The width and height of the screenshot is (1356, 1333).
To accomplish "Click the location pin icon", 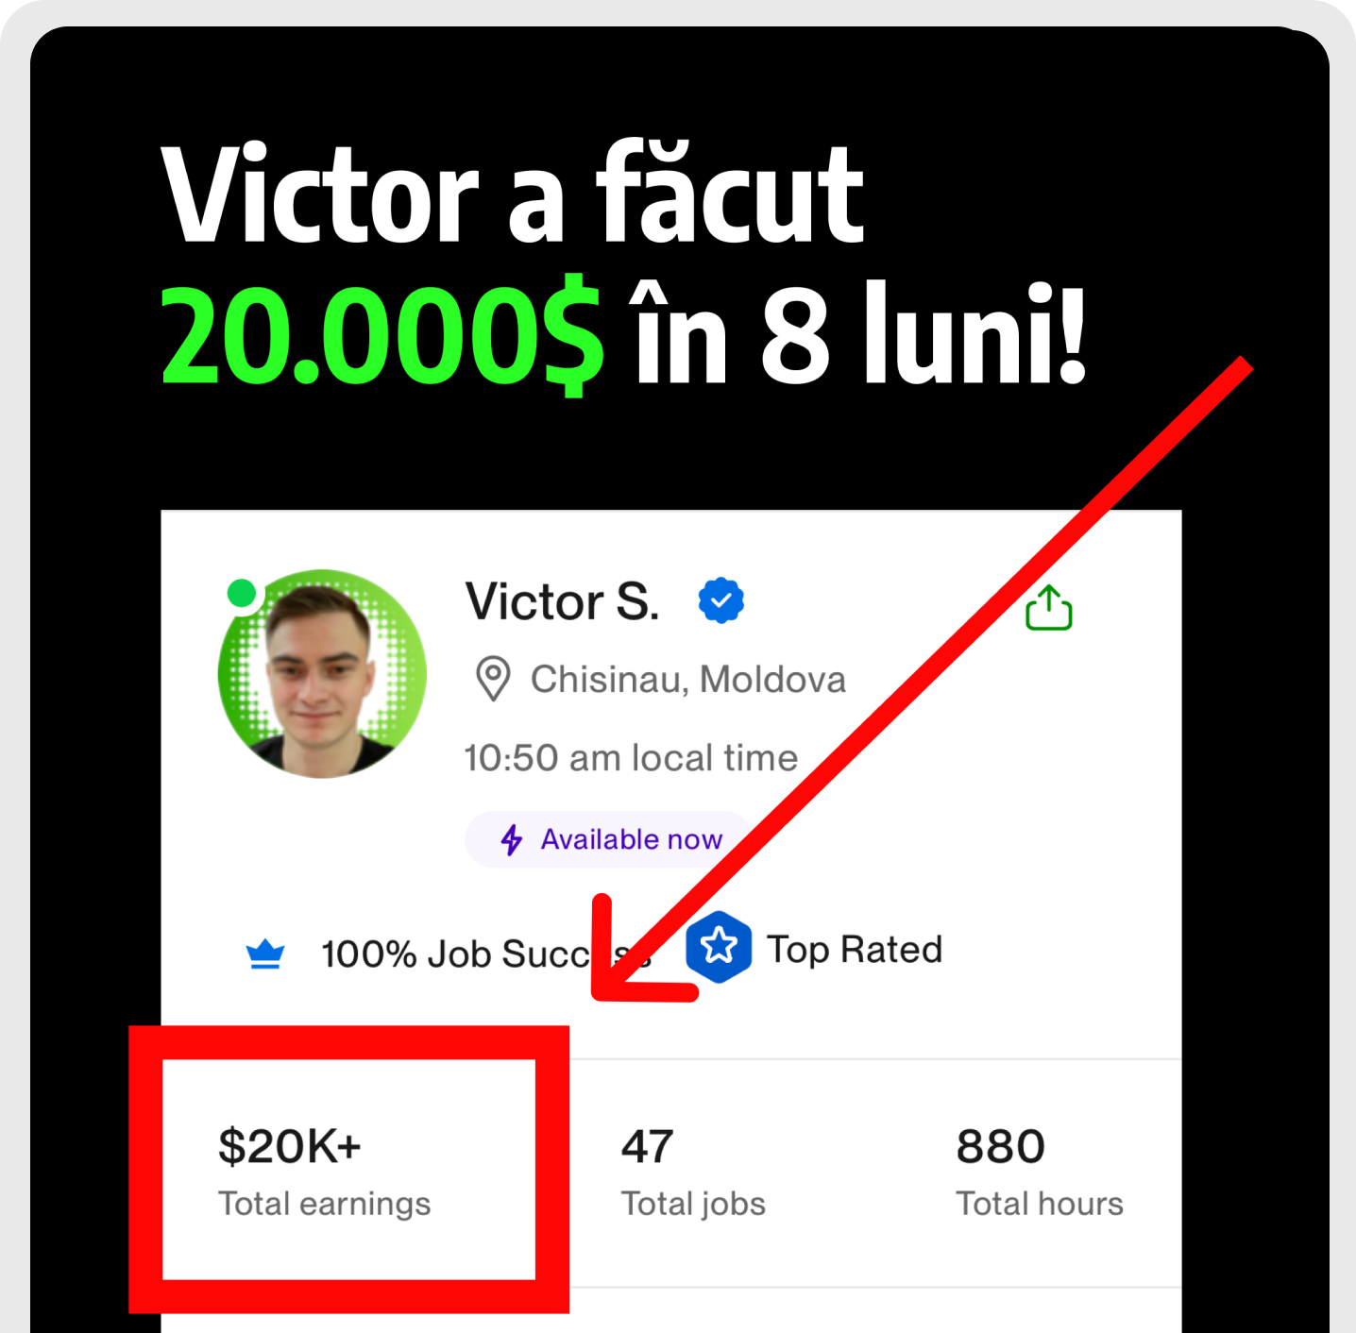I will pyautogui.click(x=492, y=679).
